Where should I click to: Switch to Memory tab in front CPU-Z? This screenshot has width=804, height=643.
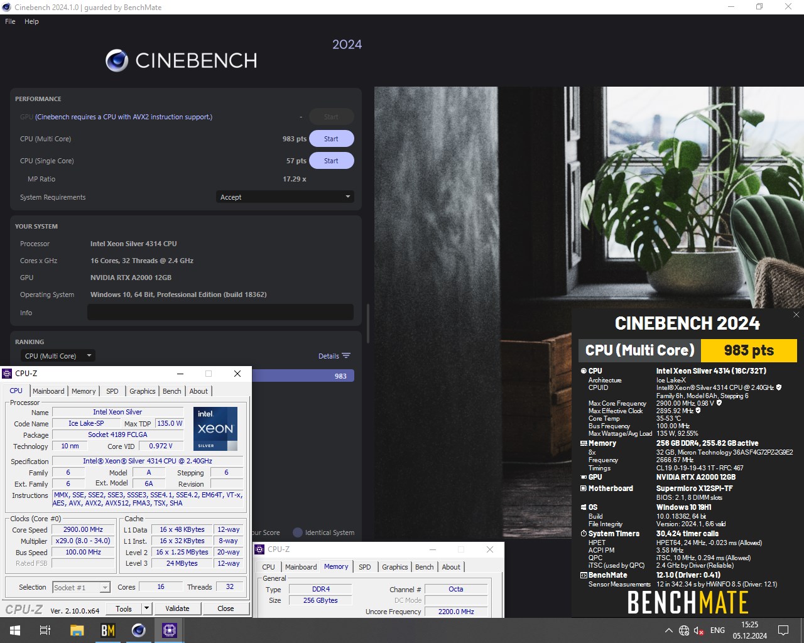tap(84, 391)
